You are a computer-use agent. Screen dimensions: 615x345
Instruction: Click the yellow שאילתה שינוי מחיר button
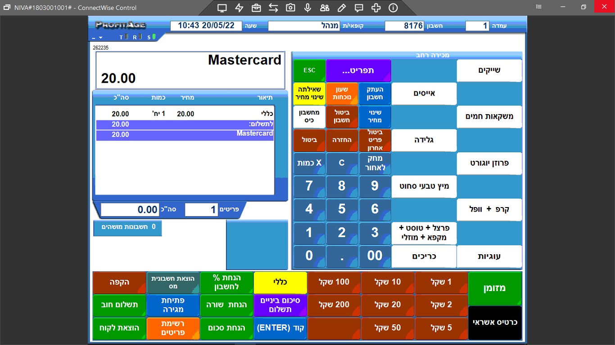tap(309, 93)
